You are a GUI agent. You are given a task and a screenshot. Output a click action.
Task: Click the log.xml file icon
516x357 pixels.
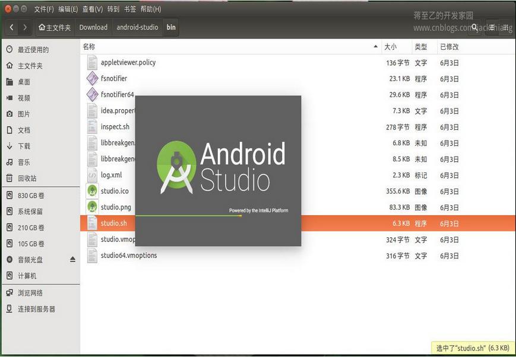pyautogui.click(x=92, y=175)
